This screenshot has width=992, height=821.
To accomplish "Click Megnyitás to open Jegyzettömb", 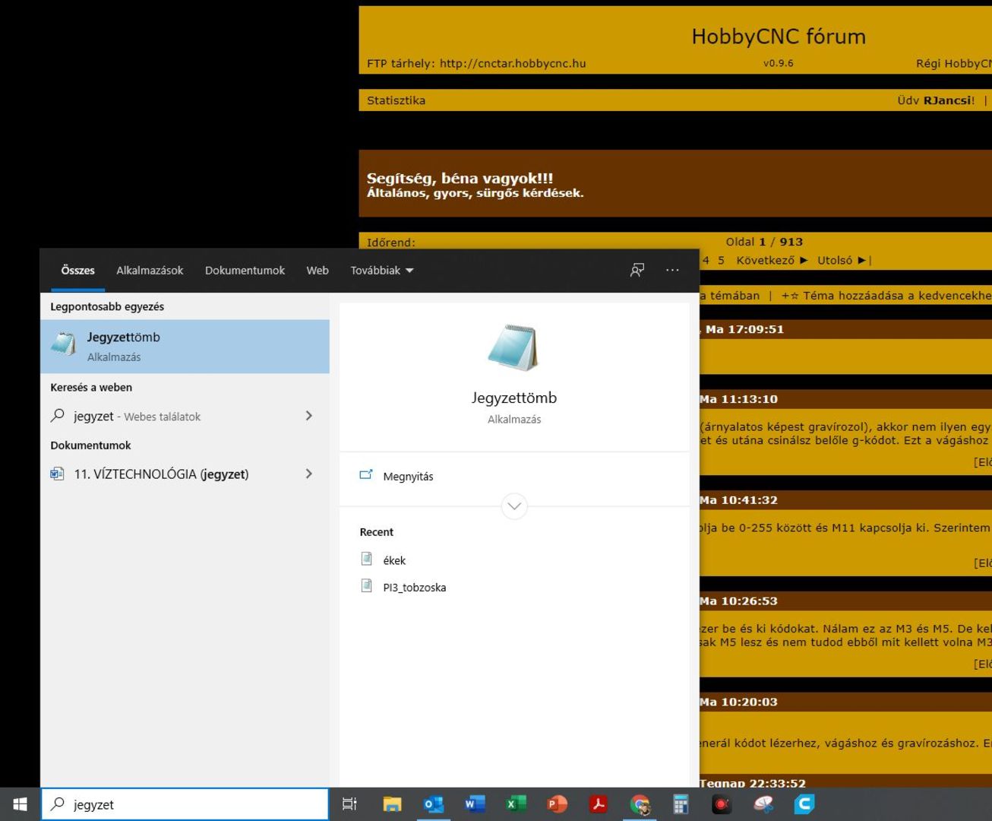I will click(408, 477).
